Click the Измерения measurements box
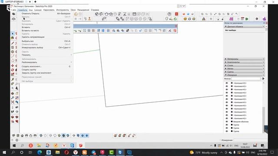This screenshot has width=278, height=156. 251,140
